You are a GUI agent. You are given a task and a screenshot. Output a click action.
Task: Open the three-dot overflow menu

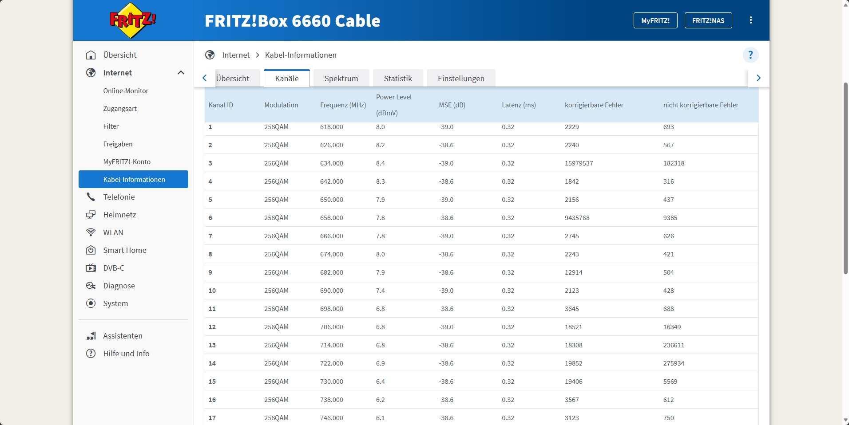pyautogui.click(x=751, y=20)
